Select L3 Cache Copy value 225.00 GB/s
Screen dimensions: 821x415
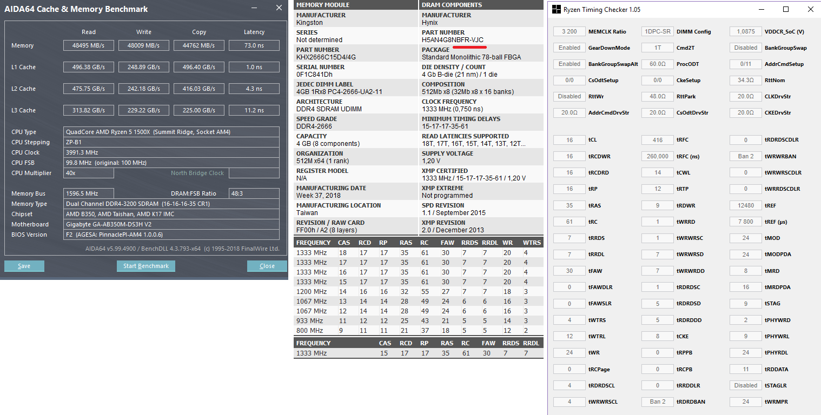point(199,110)
